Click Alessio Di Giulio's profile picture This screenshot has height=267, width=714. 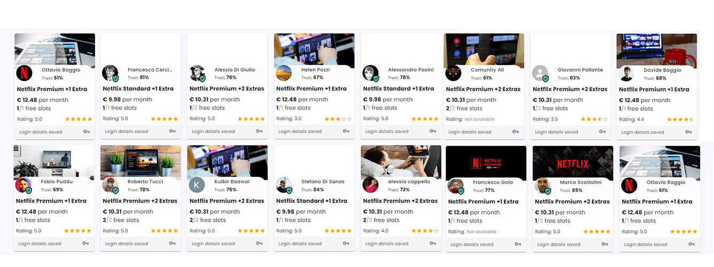coord(197,73)
